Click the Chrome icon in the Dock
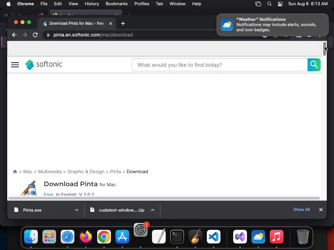Screen dimensions: 334x250 click(104, 237)
